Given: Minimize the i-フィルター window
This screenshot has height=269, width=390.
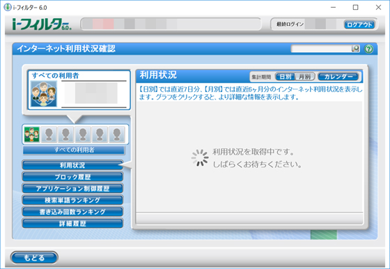Looking at the screenshot, I should tap(333, 8).
